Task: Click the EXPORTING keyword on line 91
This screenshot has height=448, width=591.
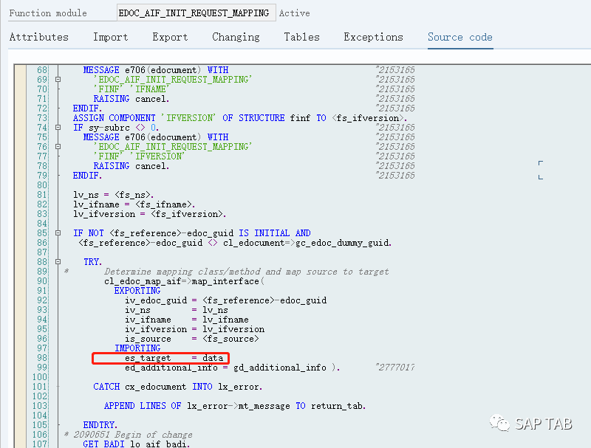Action: 137,291
